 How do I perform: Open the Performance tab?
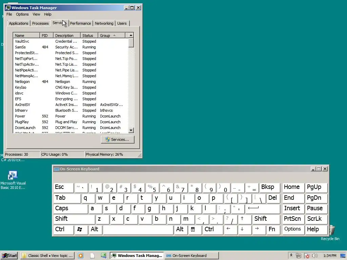click(81, 23)
